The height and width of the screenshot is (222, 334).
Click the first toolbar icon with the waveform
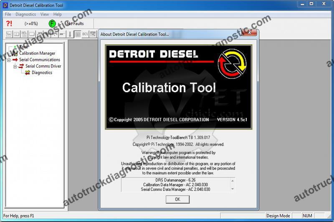[x=9, y=34]
